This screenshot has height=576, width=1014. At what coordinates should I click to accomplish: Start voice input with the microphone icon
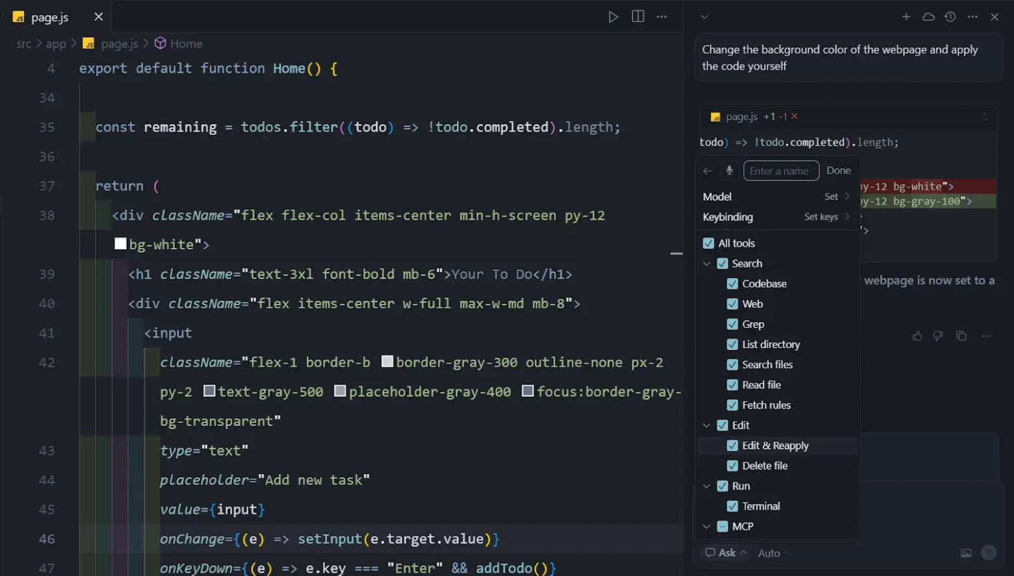[x=729, y=170]
